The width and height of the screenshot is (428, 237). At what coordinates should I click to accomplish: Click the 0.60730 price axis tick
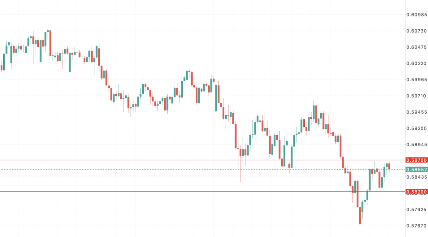[x=417, y=31]
